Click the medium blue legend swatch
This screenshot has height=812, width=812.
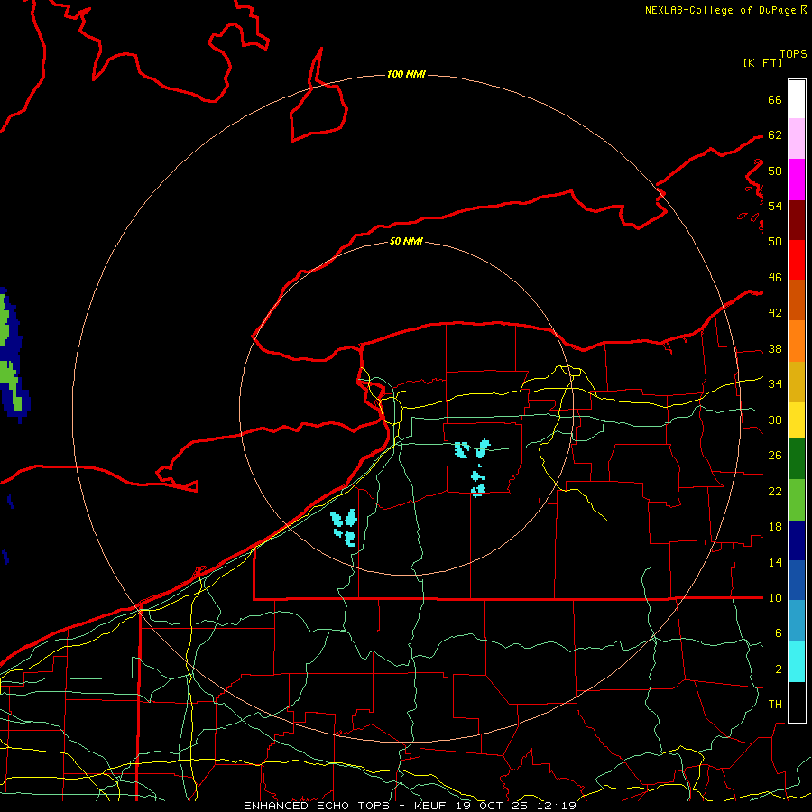pos(797,580)
